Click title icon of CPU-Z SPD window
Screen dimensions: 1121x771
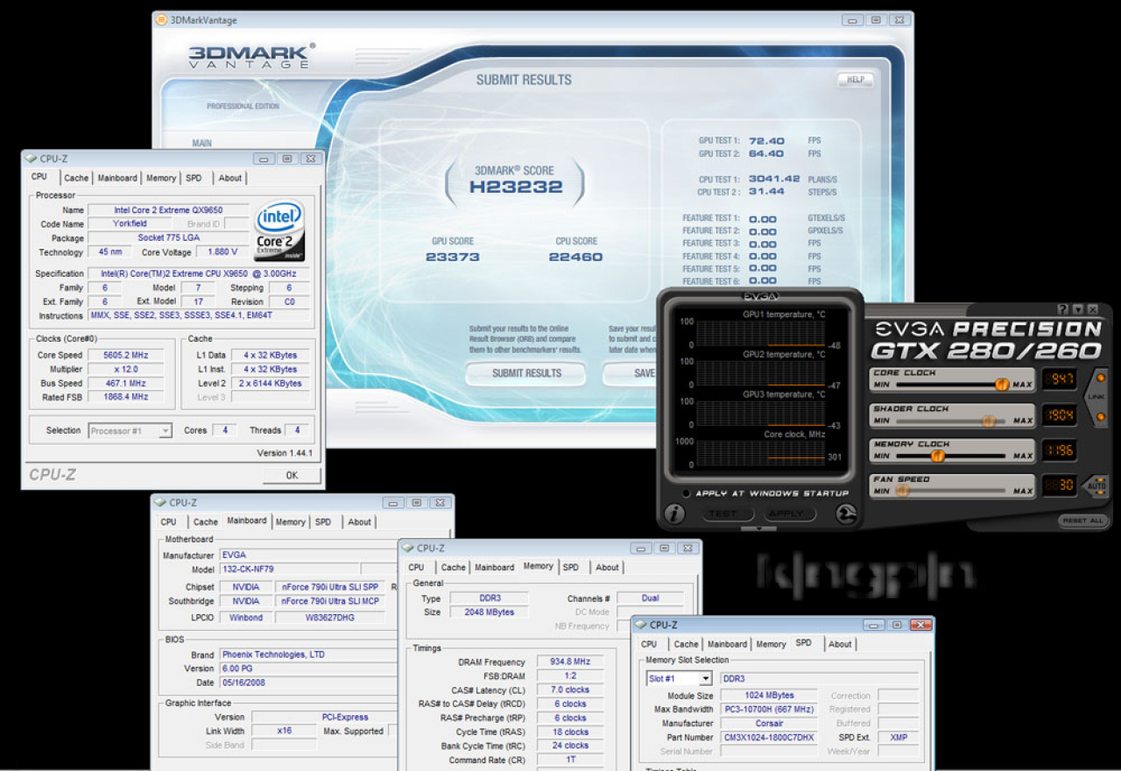[x=641, y=625]
